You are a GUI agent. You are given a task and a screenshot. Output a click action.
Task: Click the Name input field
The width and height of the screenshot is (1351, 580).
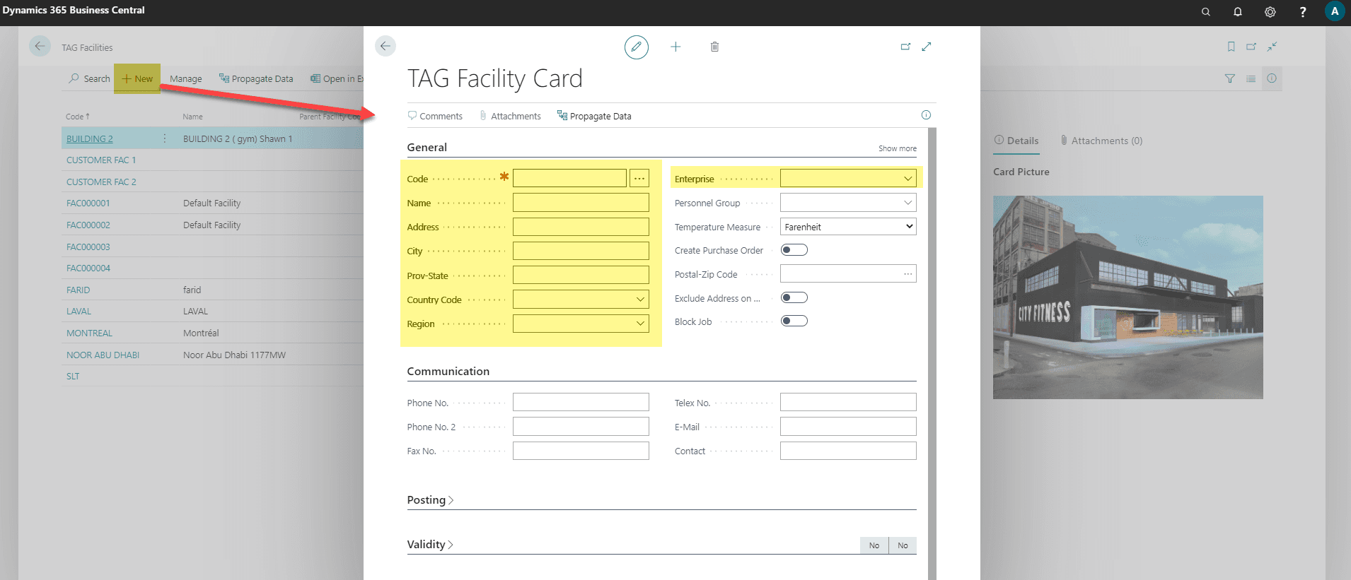pos(581,203)
